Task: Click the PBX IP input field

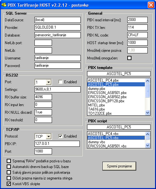Action: coord(57,144)
